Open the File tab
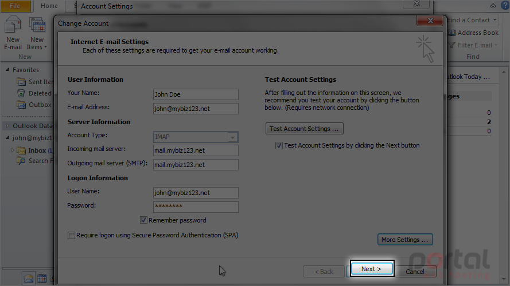The image size is (510, 286). 15,6
